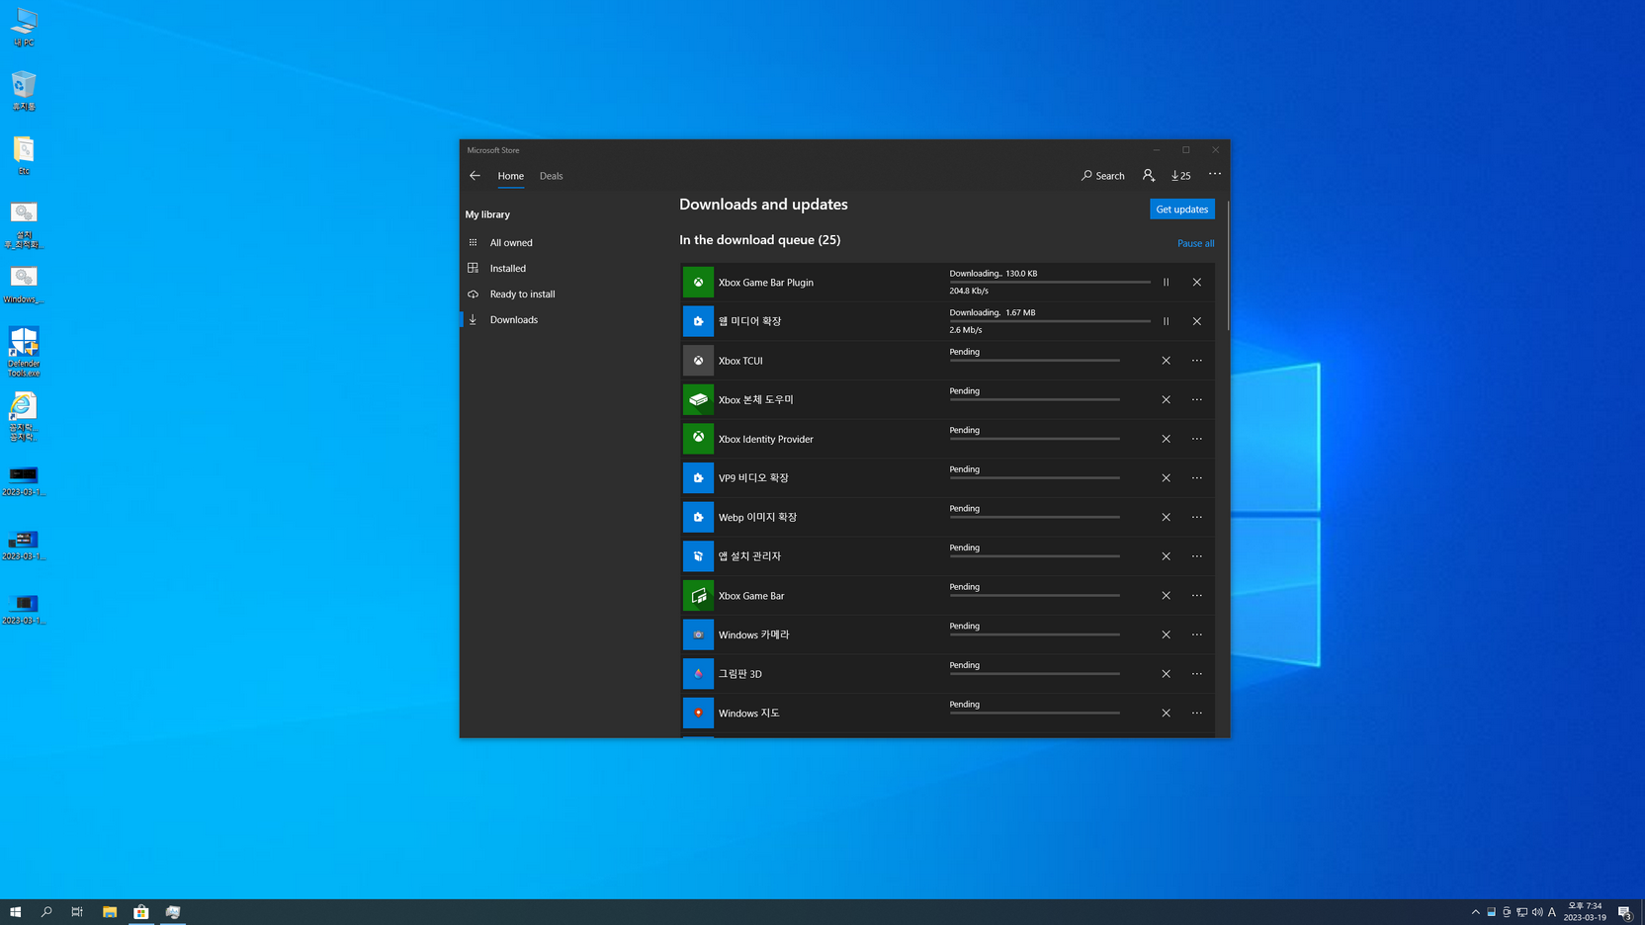Open more options for Xbox Identity Provider
The height and width of the screenshot is (925, 1645).
pyautogui.click(x=1197, y=439)
